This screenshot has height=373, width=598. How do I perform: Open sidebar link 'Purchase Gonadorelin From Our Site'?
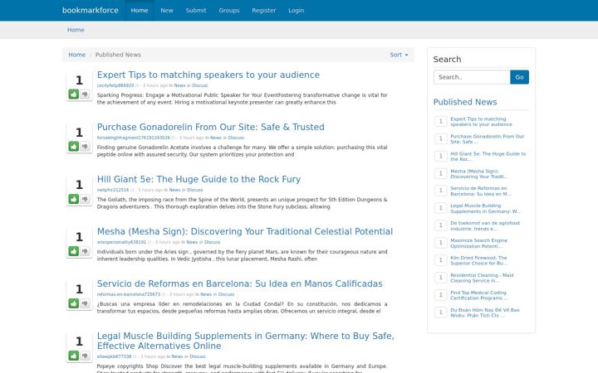[487, 139]
